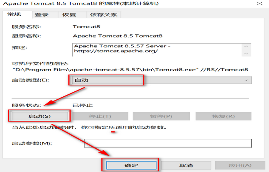
Task: Click the service status 已停止 text
Action: [x=83, y=105]
